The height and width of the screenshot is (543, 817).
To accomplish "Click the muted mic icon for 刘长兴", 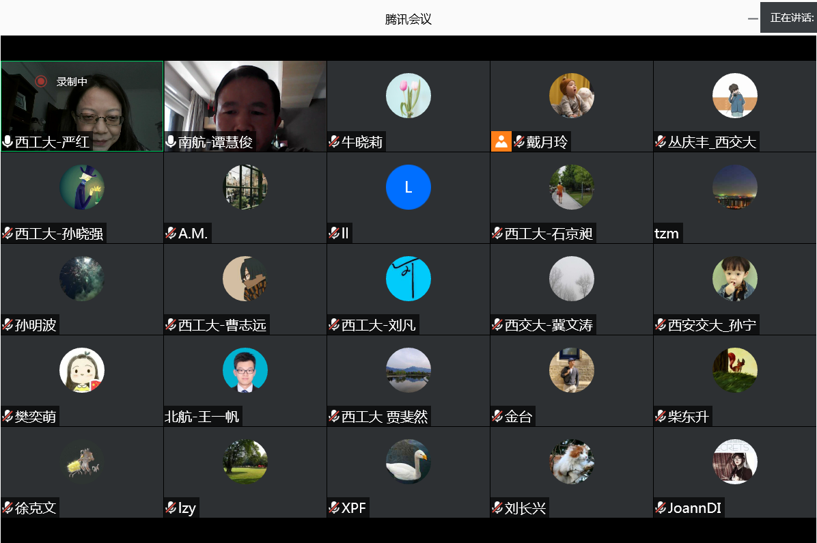I will click(497, 507).
